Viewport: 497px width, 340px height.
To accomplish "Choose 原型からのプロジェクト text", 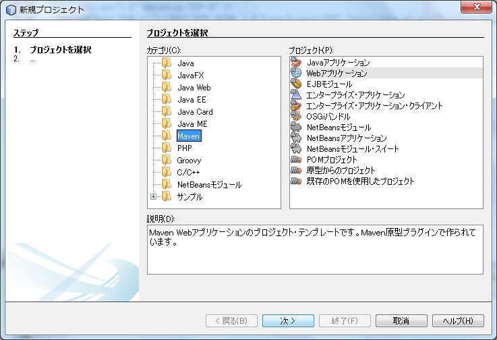I will (341, 170).
